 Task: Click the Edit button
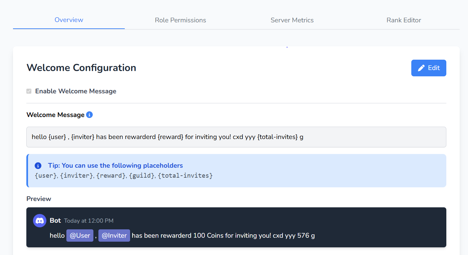tap(429, 68)
